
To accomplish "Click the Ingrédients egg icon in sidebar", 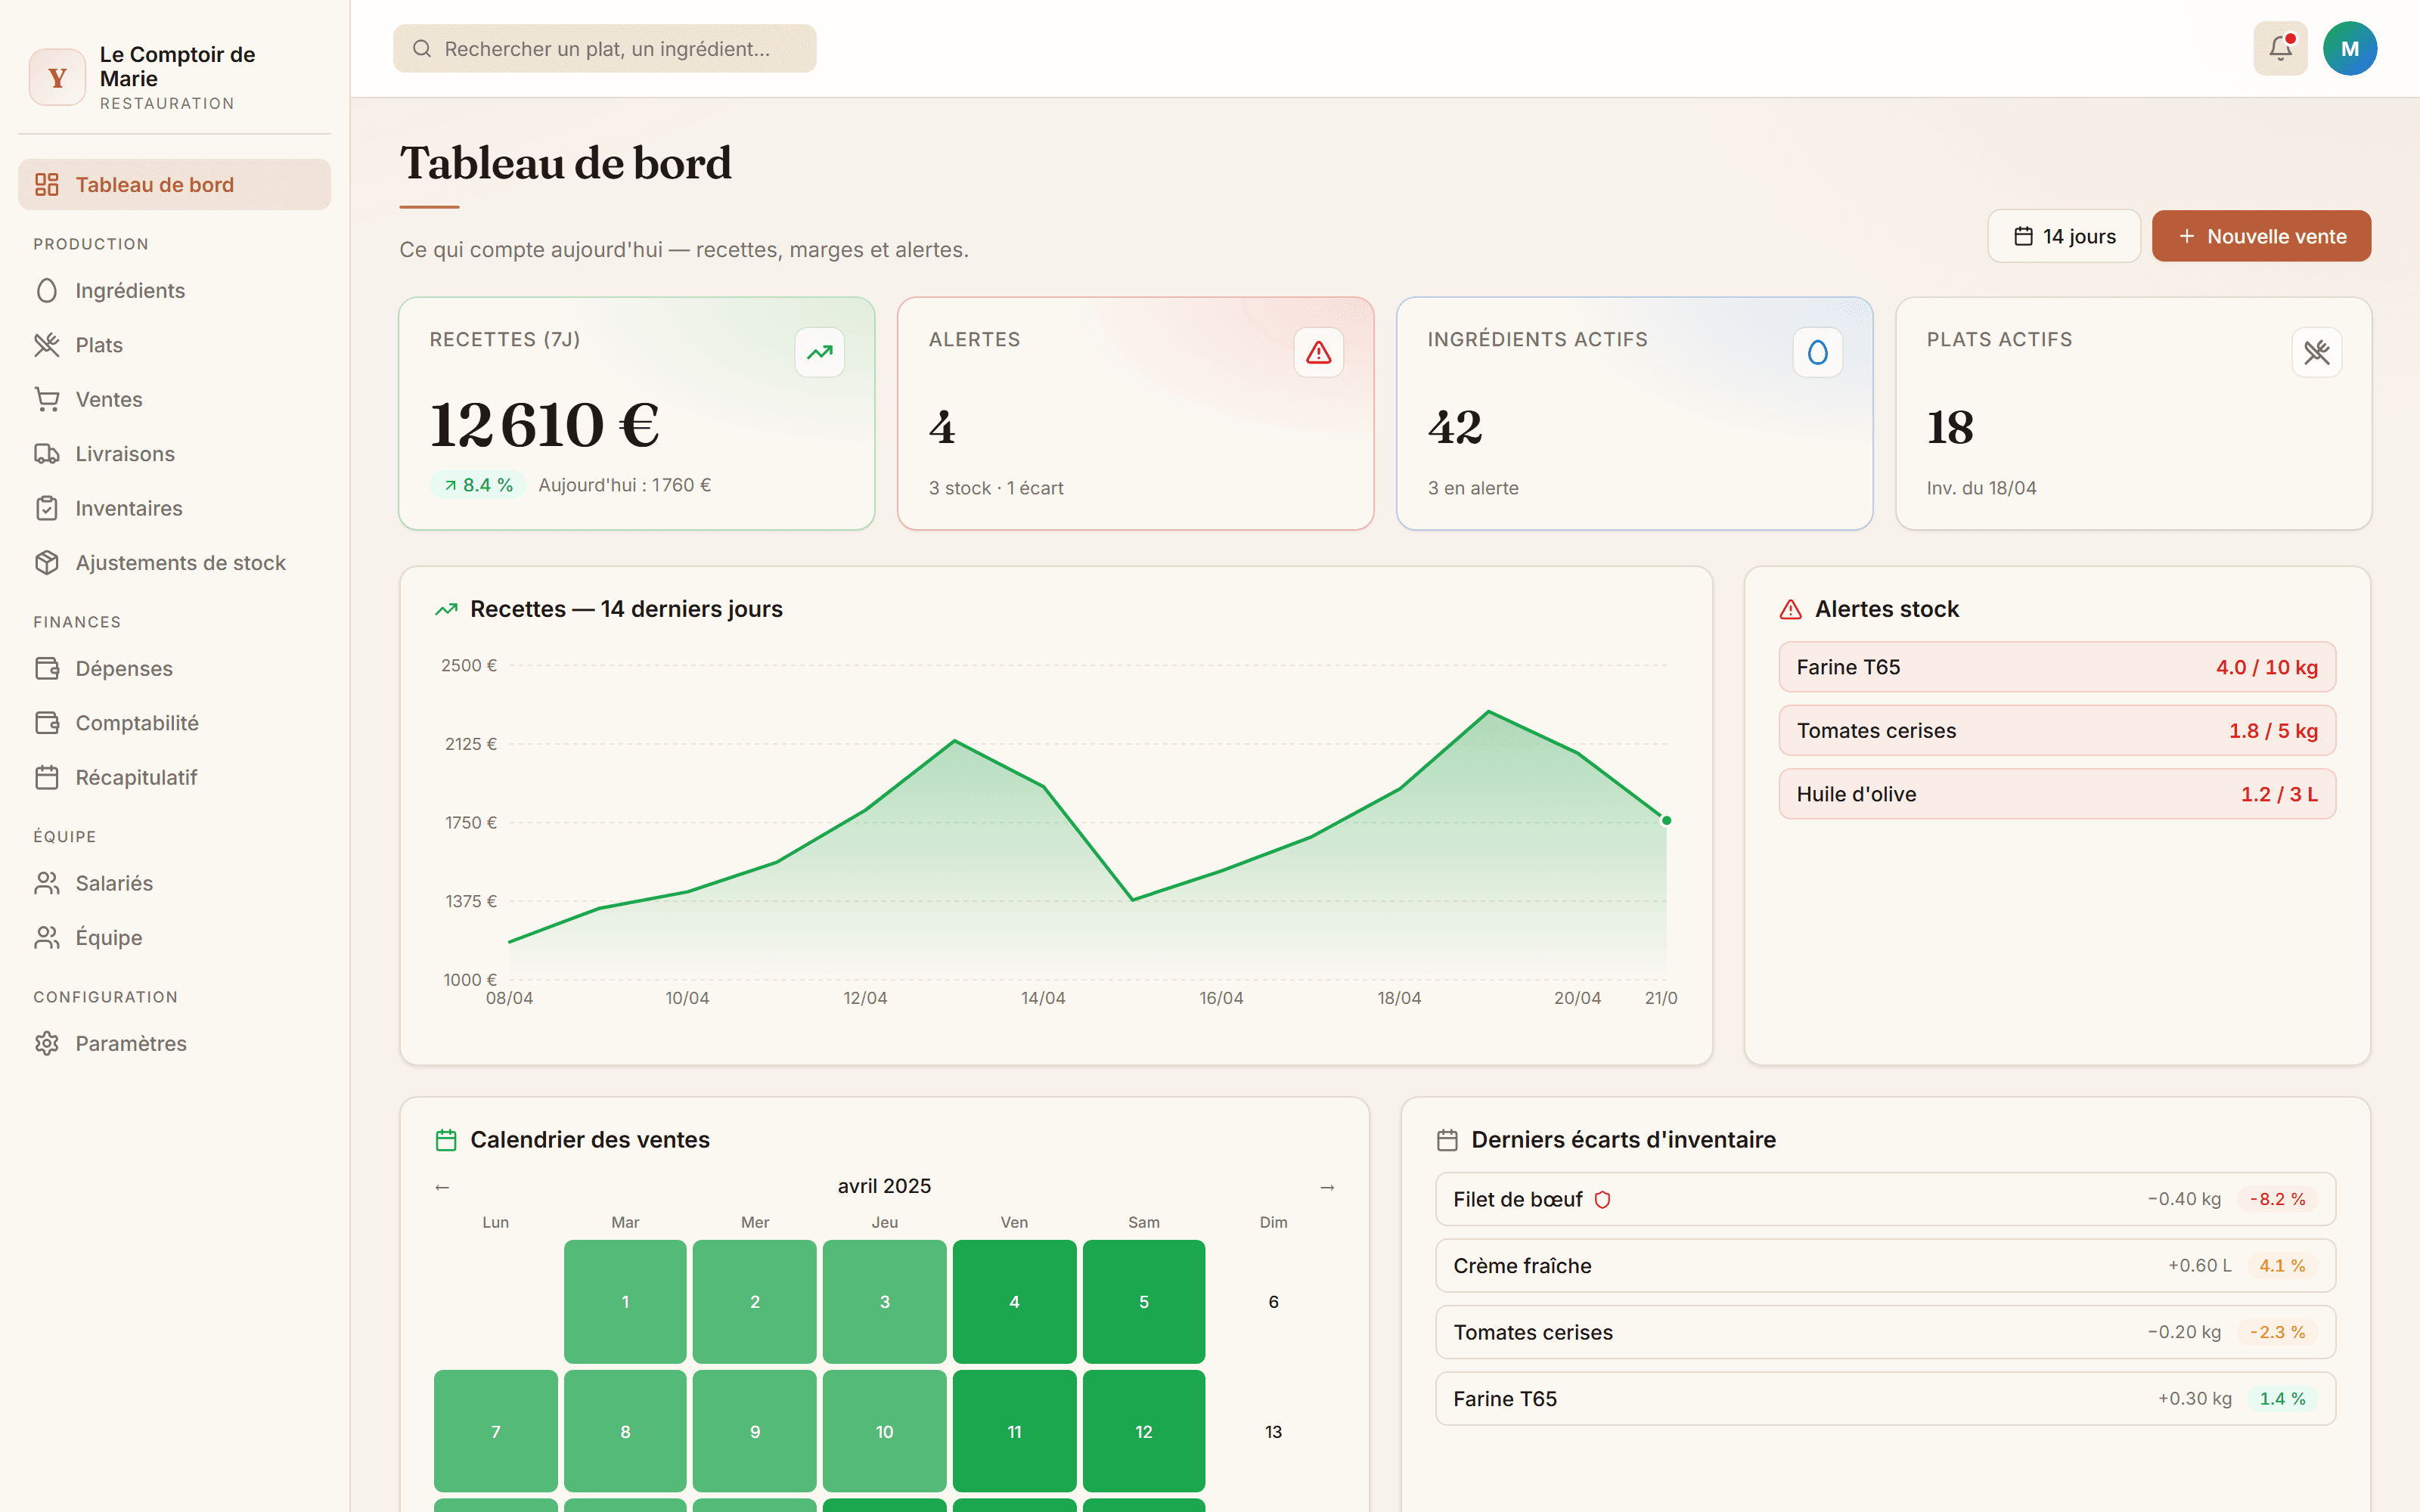I will click(x=47, y=291).
